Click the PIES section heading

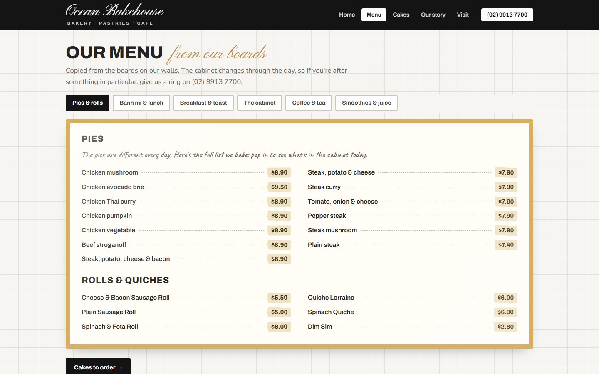(x=93, y=139)
